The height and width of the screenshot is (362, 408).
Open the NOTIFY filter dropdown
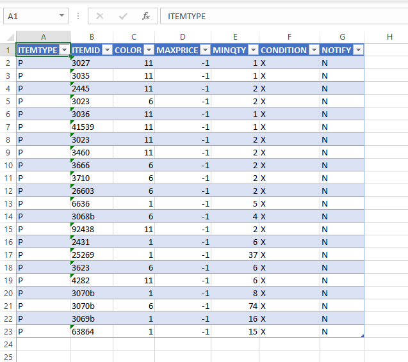[358, 50]
